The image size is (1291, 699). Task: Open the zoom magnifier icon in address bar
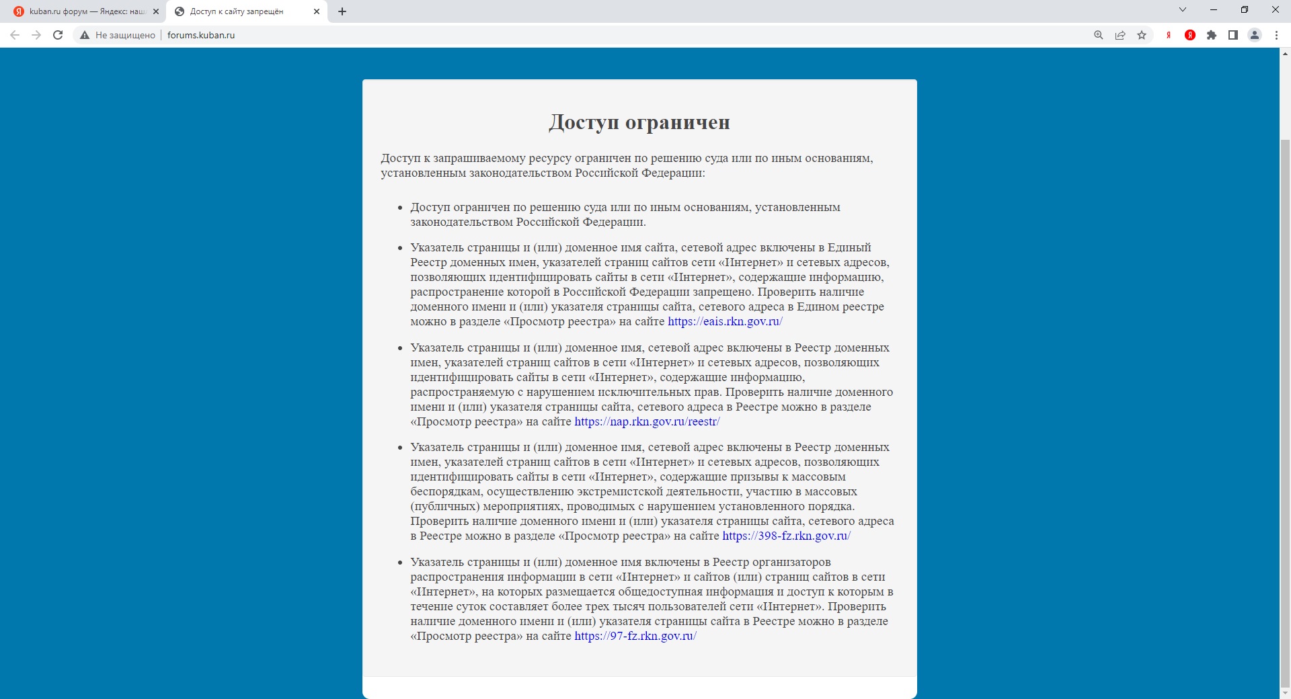(x=1099, y=35)
